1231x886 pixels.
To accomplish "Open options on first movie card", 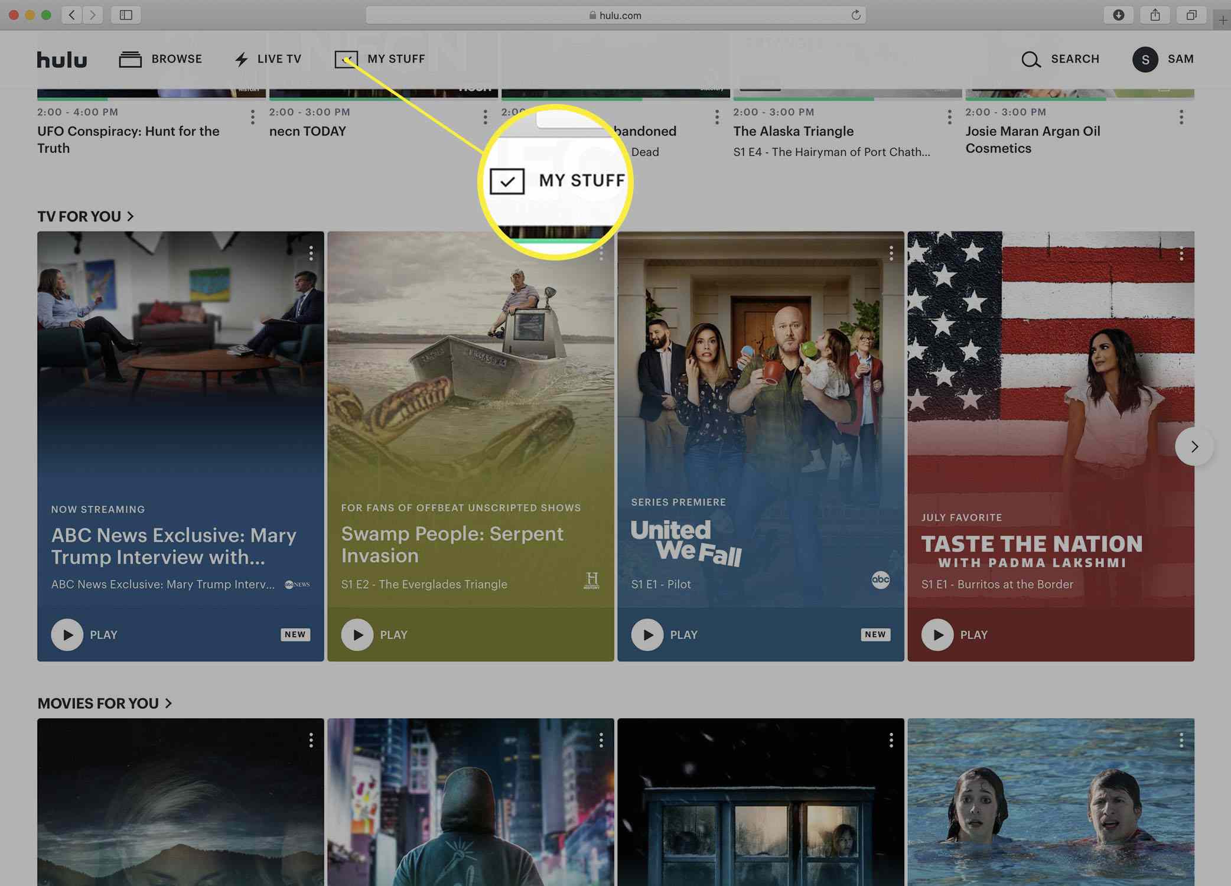I will pos(311,740).
